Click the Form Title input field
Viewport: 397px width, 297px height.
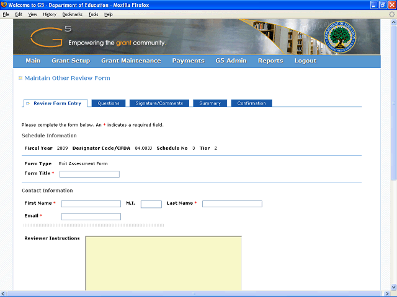click(89, 174)
